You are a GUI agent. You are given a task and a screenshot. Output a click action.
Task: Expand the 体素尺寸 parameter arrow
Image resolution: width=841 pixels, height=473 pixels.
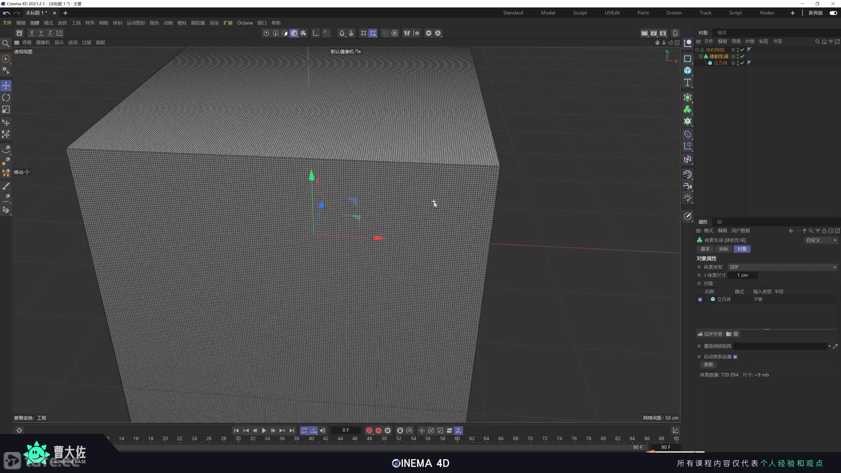705,275
